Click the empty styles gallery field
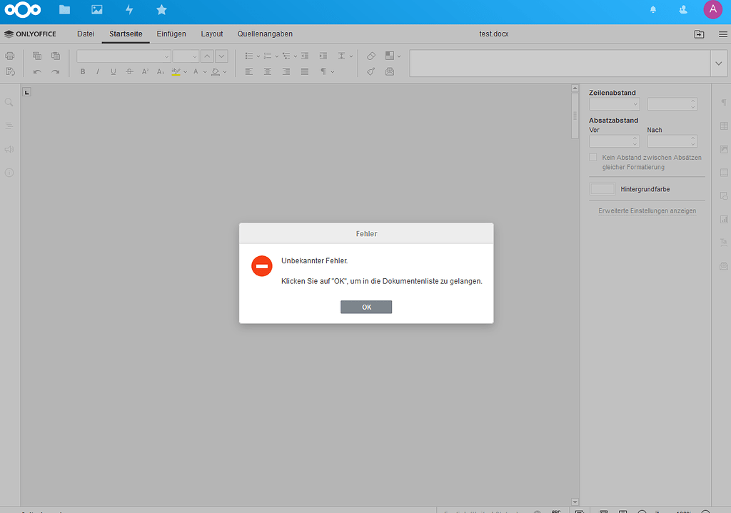Screen dimensions: 731x513 pyautogui.click(x=560, y=64)
